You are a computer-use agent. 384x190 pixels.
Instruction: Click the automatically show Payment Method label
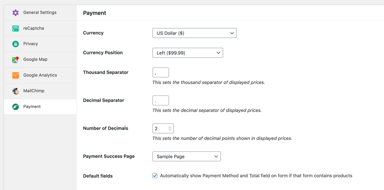(256, 176)
